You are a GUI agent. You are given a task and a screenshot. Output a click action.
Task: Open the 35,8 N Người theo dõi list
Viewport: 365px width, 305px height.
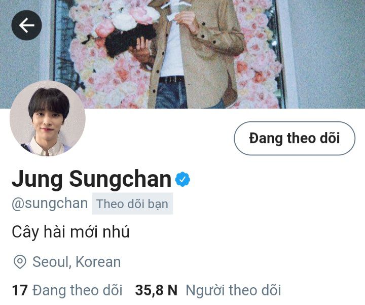(208, 290)
